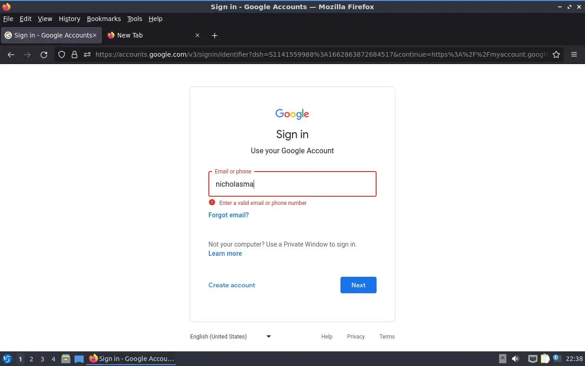Image resolution: width=585 pixels, height=366 pixels.
Task: Focus the Email or phone input field
Action: [292, 184]
